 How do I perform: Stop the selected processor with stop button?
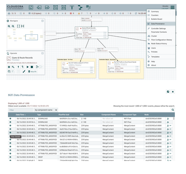tap(32, 67)
